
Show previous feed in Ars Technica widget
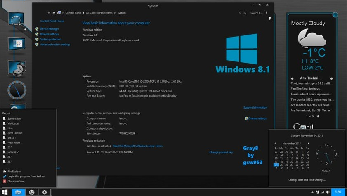click(x=292, y=78)
